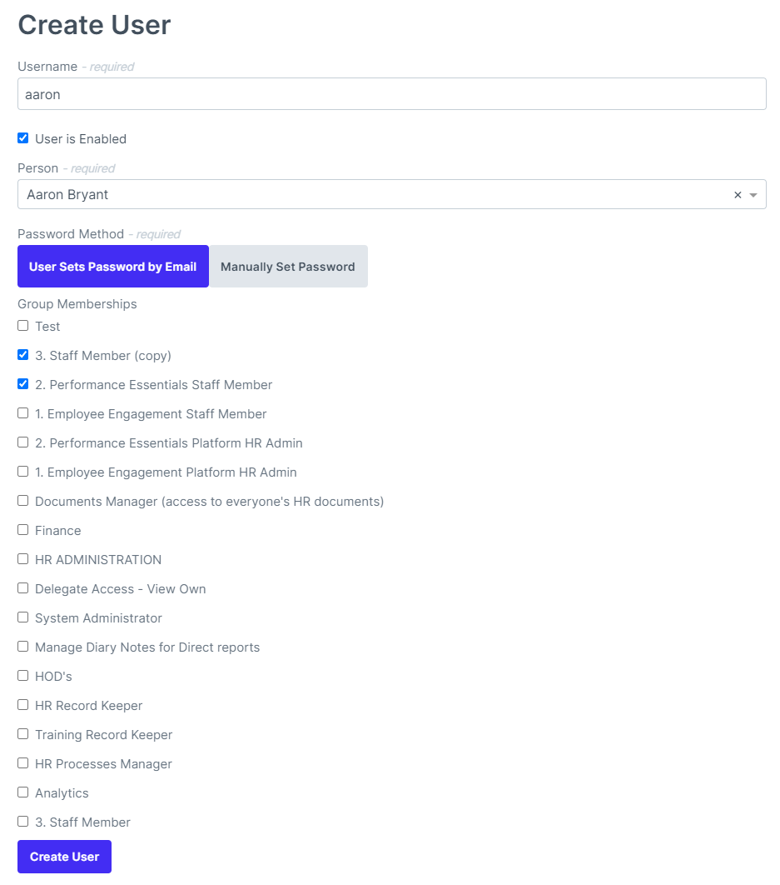Clear the selected person Aaron Bryant

click(738, 194)
